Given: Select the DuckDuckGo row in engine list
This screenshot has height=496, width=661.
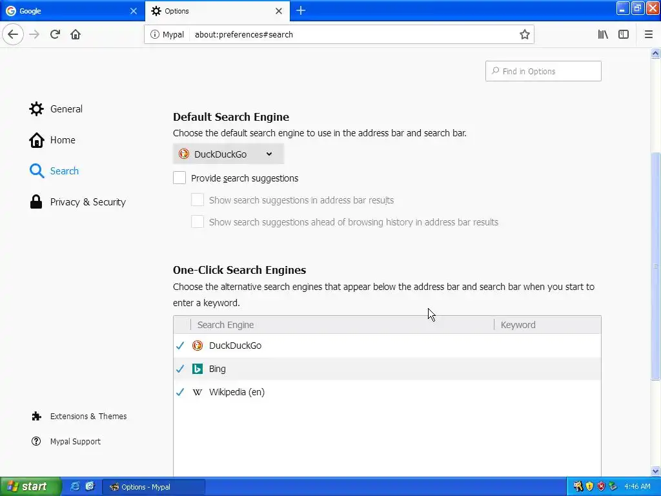Looking at the screenshot, I should (387, 346).
